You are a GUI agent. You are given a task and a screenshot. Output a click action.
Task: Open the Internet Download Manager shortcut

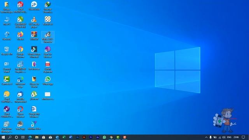47,7
